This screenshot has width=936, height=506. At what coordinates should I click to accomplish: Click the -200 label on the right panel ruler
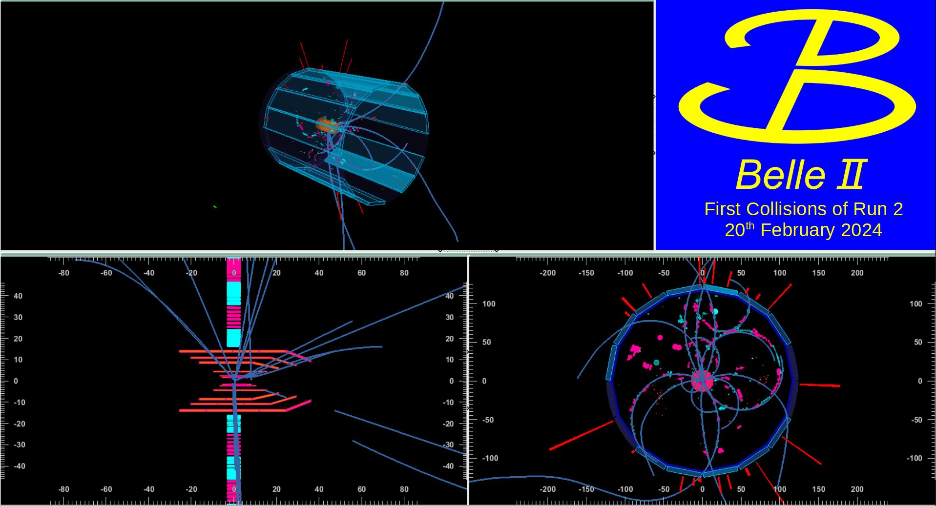tap(548, 274)
